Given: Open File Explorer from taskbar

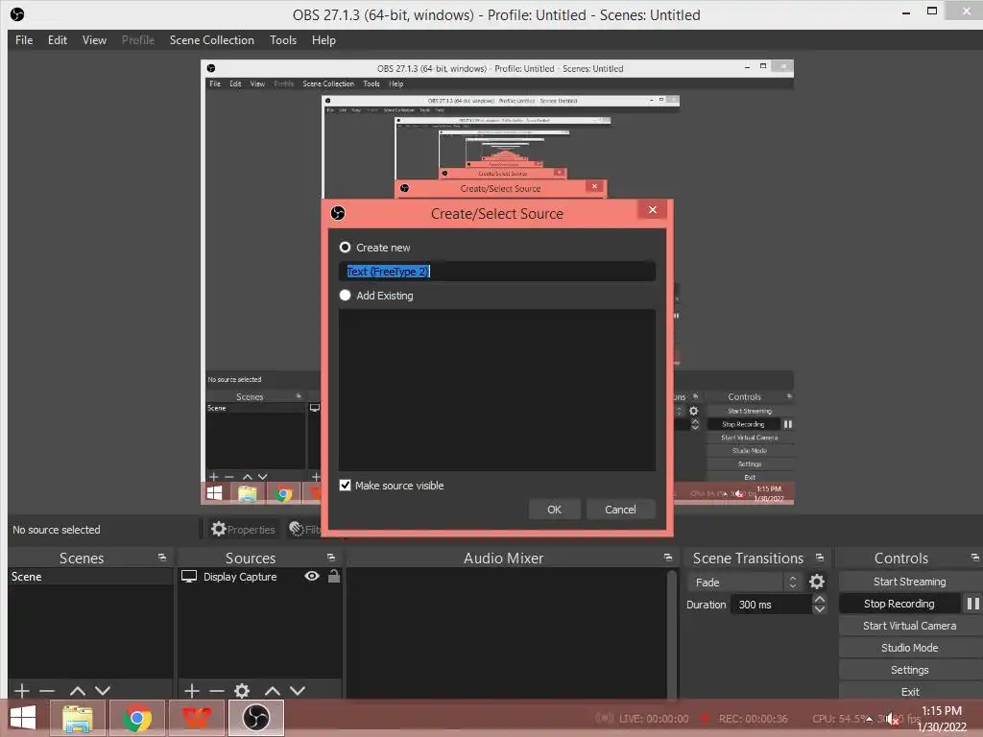Looking at the screenshot, I should tap(77, 718).
